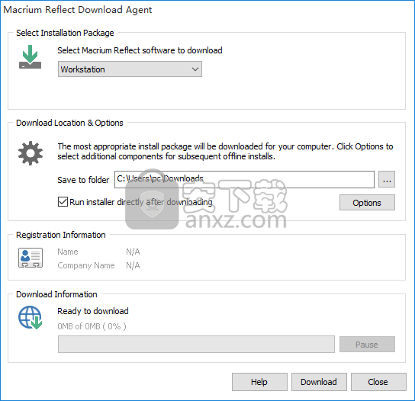This screenshot has width=415, height=401.
Task: Click the Name N/A registration value
Action: [133, 252]
